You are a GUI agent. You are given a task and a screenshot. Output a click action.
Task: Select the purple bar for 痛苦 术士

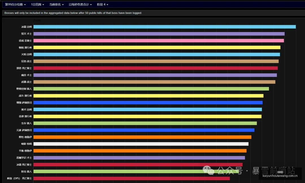click(x=155, y=75)
